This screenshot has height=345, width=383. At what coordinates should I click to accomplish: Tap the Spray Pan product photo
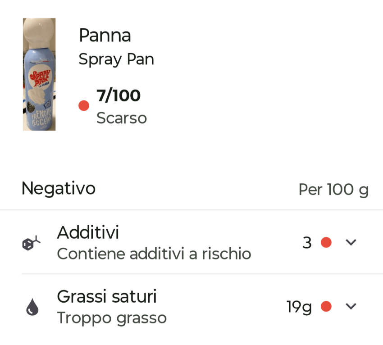pos(39,74)
